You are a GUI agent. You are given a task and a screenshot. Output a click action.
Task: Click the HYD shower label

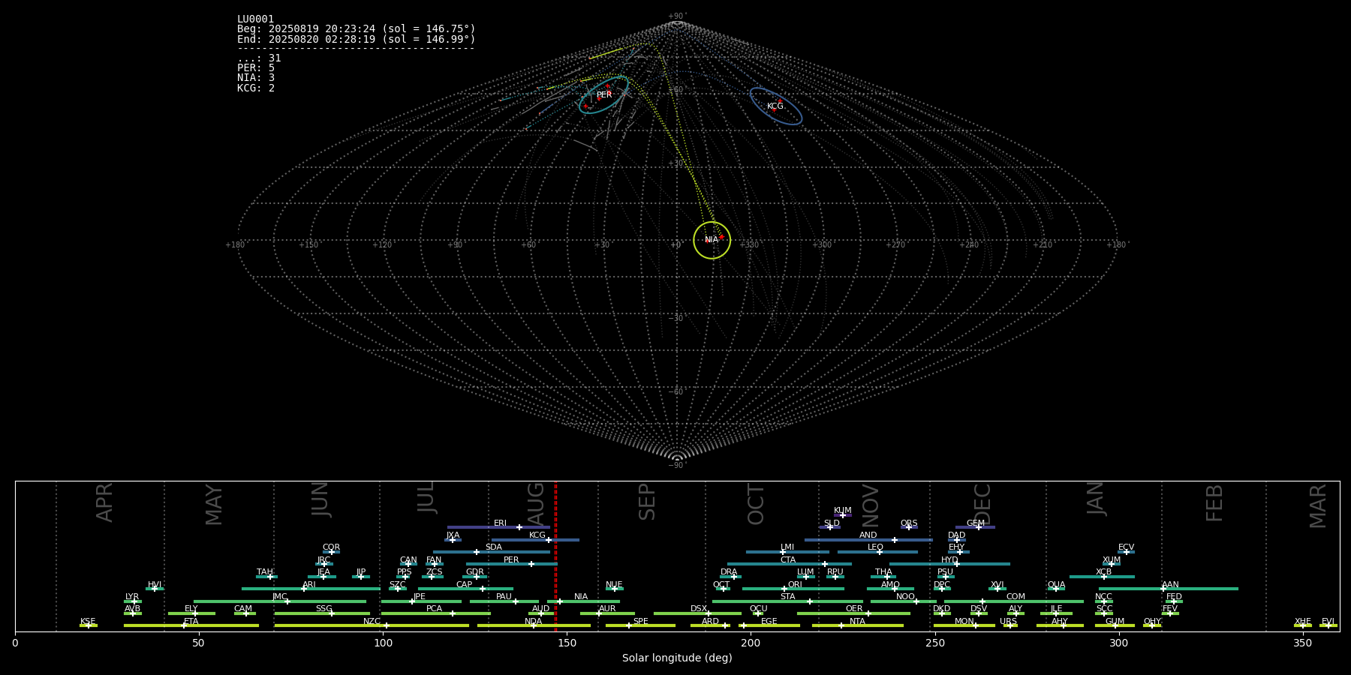(x=949, y=560)
